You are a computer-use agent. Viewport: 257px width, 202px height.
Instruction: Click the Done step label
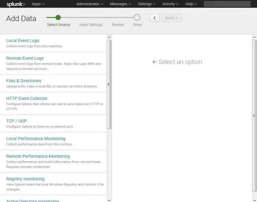pyautogui.click(x=137, y=25)
